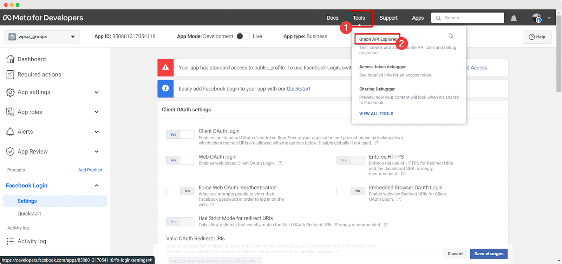This screenshot has height=264, width=562.
Task: Open Quickstart in the sidebar
Action: tap(29, 214)
